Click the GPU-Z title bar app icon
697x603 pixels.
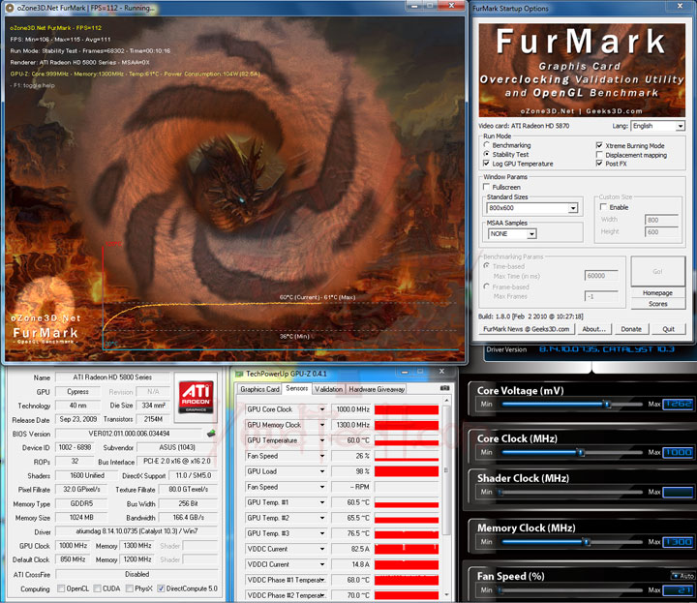coord(239,374)
